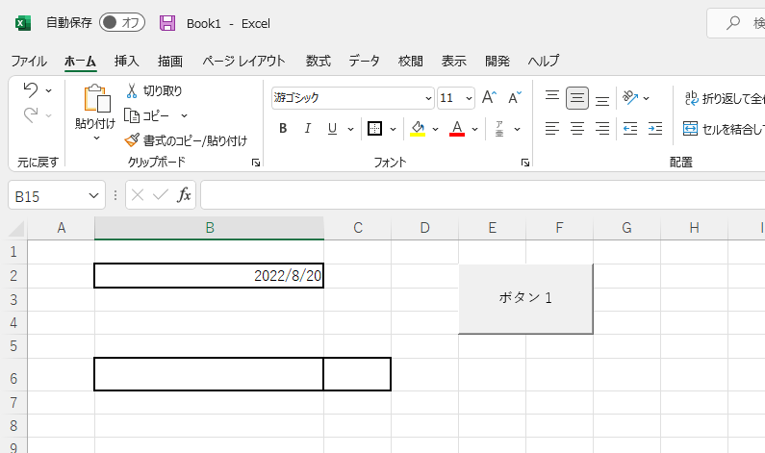Open the font name dropdown 游ゴシック
Image resolution: width=765 pixels, height=453 pixels.
click(428, 98)
